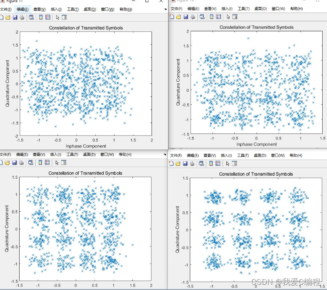Click dock arrow in Figure 11 menu bar

(x=165, y=9)
